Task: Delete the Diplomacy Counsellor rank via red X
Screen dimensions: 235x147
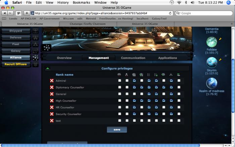Action: (x=52, y=87)
